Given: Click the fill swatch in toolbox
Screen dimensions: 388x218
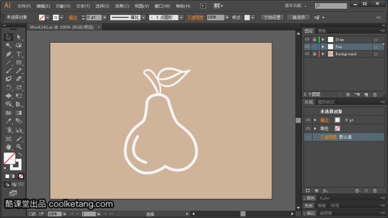Looking at the screenshot, I should (10, 158).
